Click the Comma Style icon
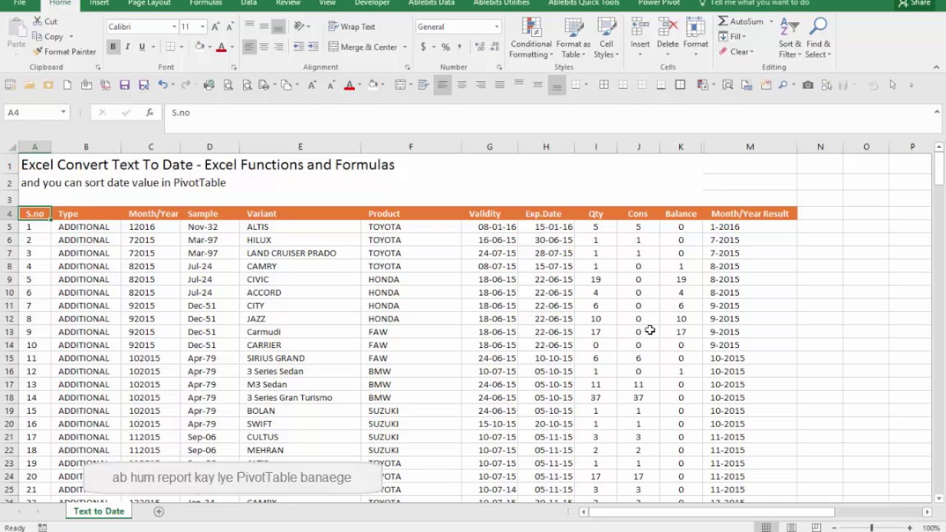The height and width of the screenshot is (532, 946). point(460,47)
